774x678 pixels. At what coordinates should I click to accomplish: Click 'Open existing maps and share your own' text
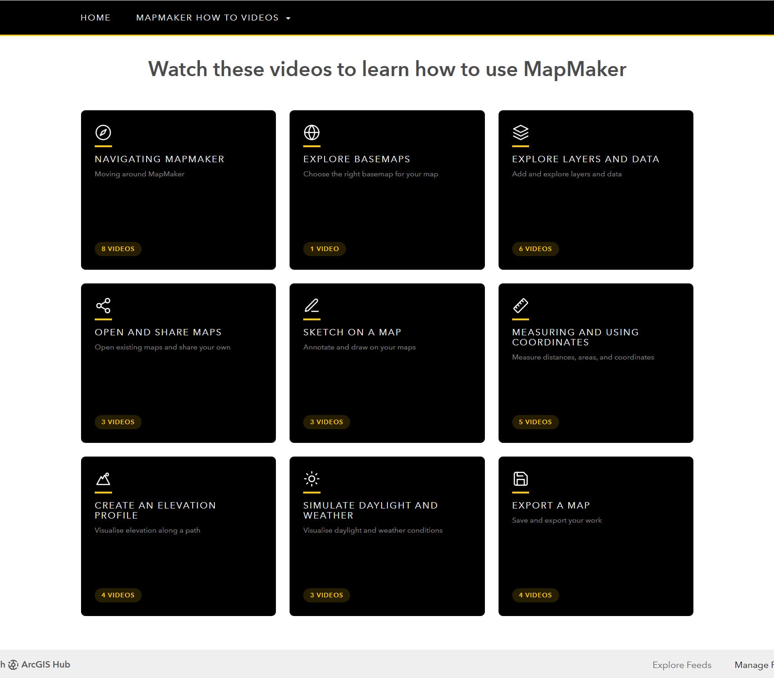coord(163,347)
